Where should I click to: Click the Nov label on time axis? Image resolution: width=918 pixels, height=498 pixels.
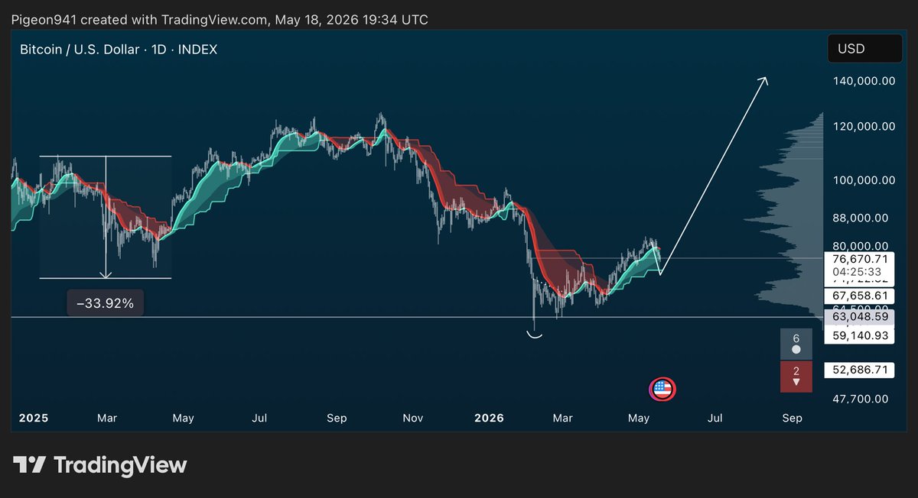(413, 418)
